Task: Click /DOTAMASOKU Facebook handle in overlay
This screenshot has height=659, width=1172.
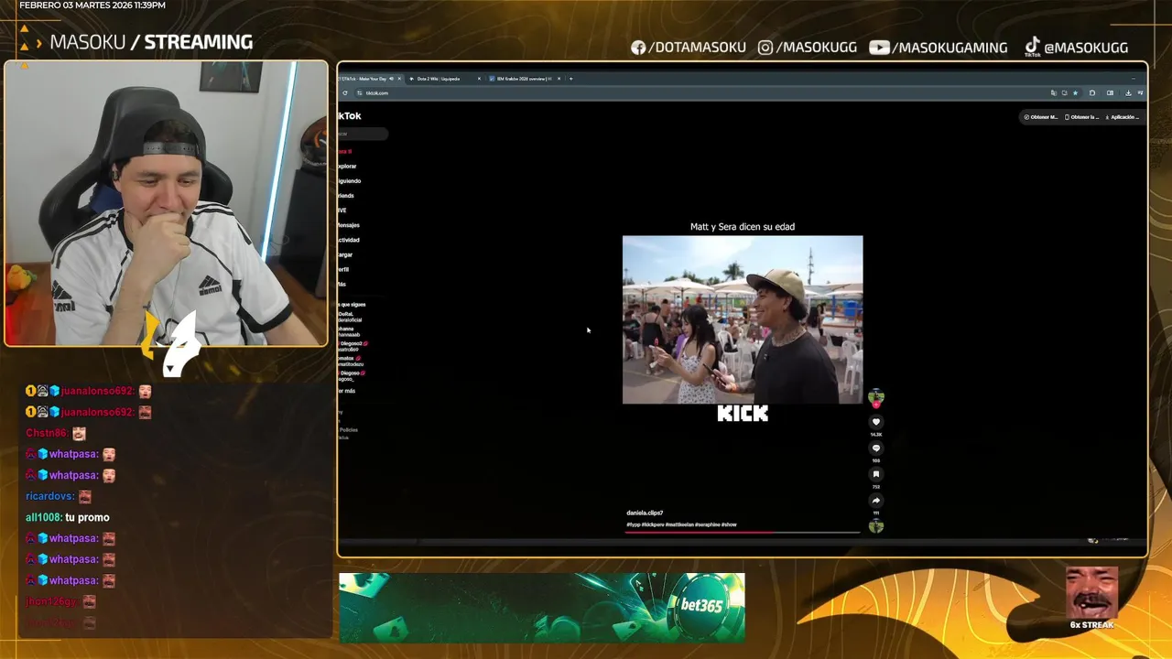Action: pyautogui.click(x=689, y=48)
